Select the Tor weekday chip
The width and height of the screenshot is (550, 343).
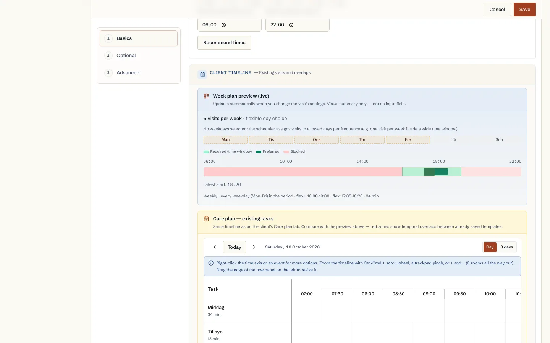coord(362,140)
